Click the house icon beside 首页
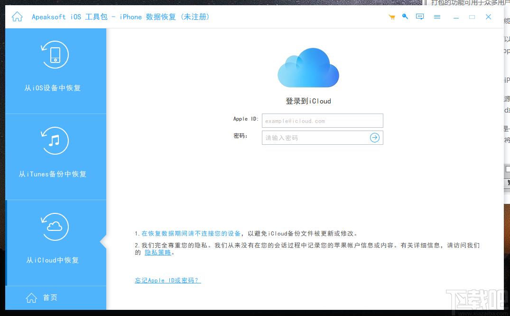The width and height of the screenshot is (510, 316). coord(31,298)
